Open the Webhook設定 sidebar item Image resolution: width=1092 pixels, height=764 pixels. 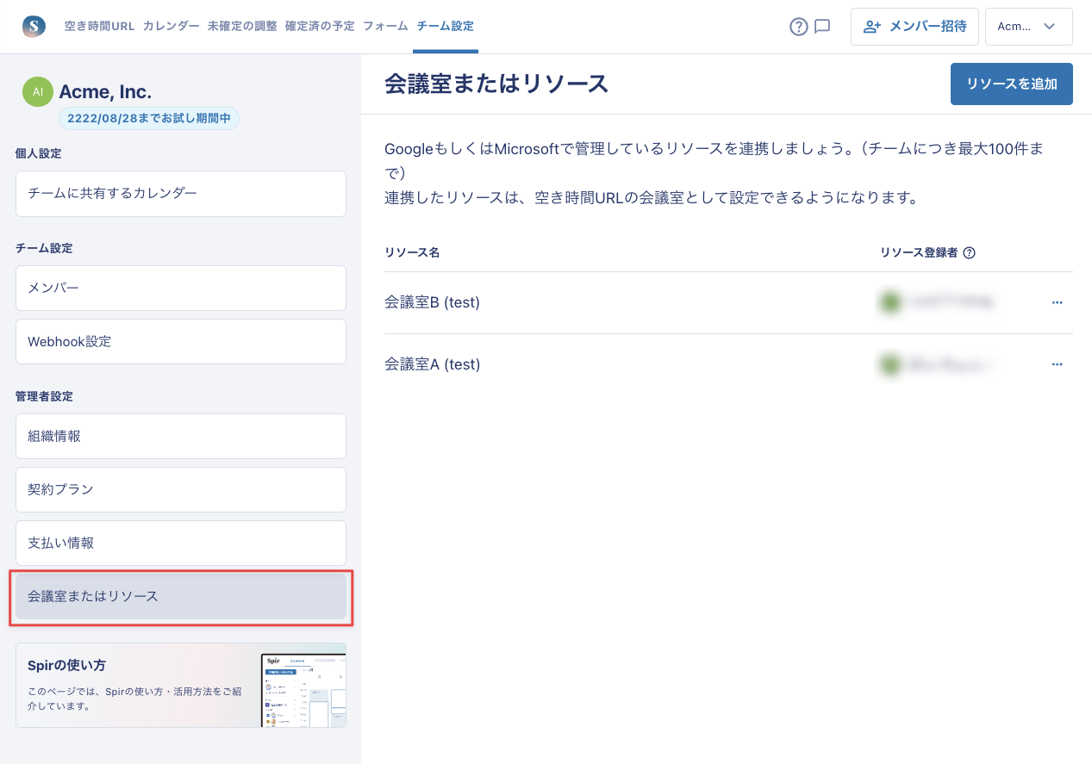181,342
